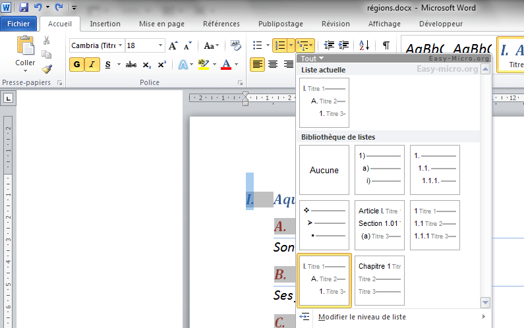Open the Publipostage tab

click(x=281, y=24)
